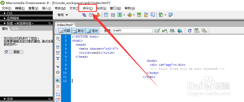Click the <title>rank1</title> line
The image size is (244, 102).
click(x=97, y=53)
